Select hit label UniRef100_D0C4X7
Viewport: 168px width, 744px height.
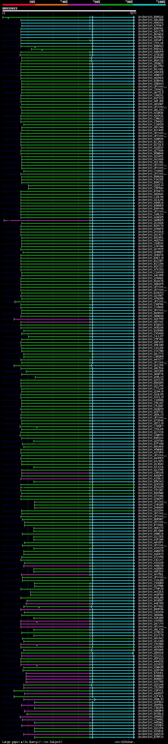[151, 235]
